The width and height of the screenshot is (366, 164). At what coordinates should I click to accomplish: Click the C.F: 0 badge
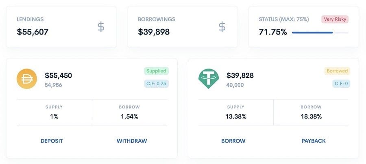coord(341,84)
